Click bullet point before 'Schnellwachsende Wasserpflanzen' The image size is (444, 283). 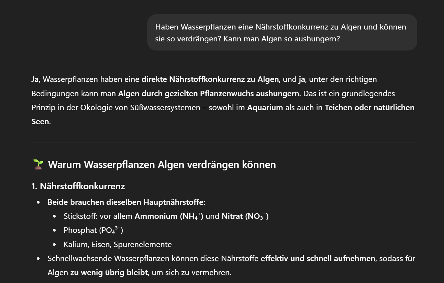tap(38, 259)
